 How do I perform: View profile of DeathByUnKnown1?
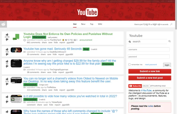pos(58,52)
